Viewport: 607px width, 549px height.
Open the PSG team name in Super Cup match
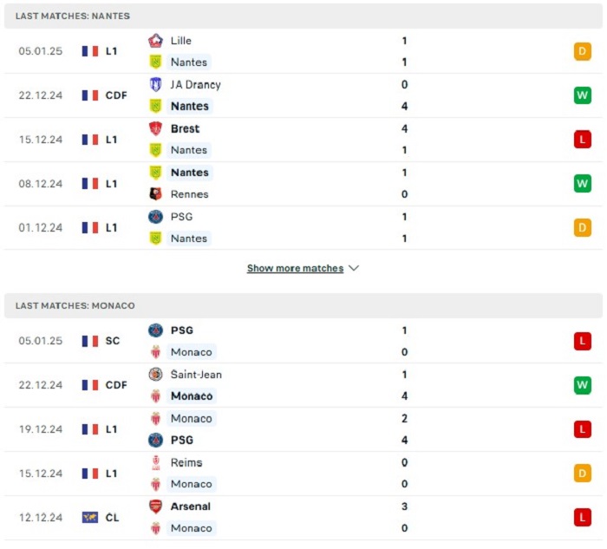[182, 330]
